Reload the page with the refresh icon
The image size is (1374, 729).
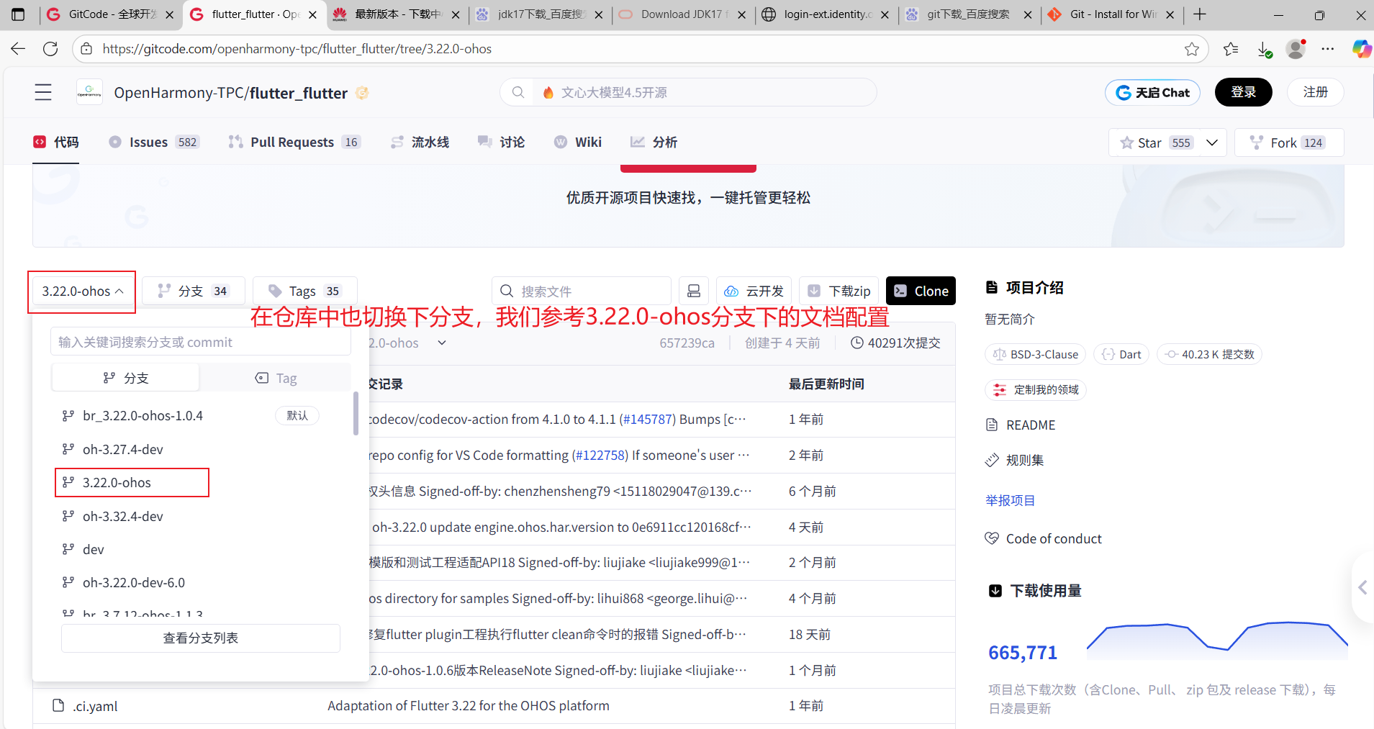tap(50, 48)
